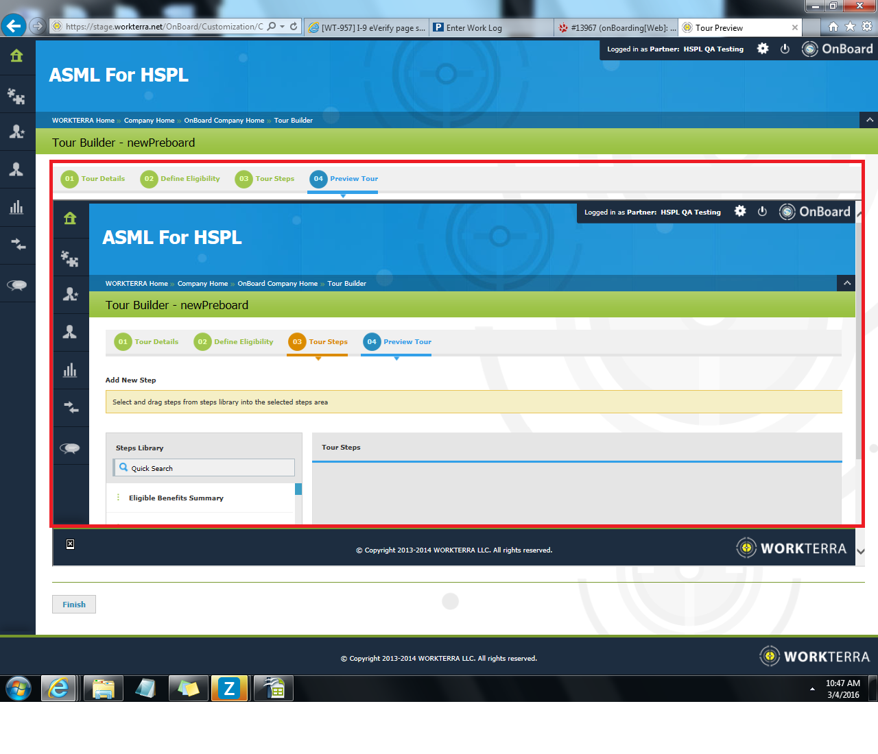878x754 pixels.
Task: Collapse embedded preview header chevron
Action: pyautogui.click(x=846, y=283)
